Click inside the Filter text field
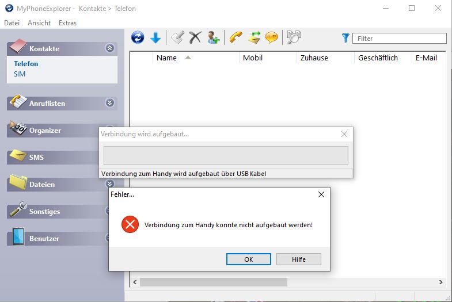 tap(400, 39)
